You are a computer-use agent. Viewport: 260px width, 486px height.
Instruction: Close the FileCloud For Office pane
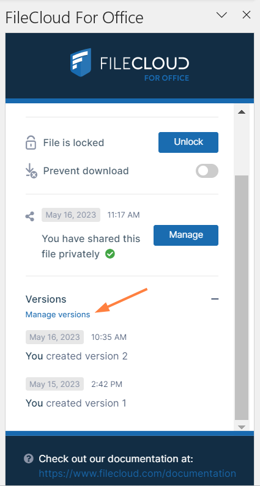tap(247, 15)
